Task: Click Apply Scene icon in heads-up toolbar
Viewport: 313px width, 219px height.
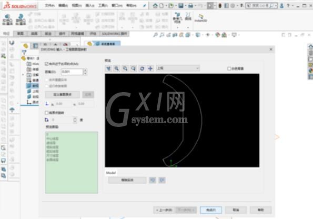Action: coord(224,35)
